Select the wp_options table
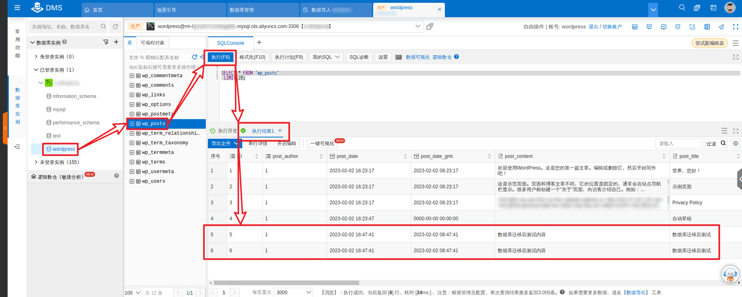This screenshot has width=742, height=297. (156, 105)
